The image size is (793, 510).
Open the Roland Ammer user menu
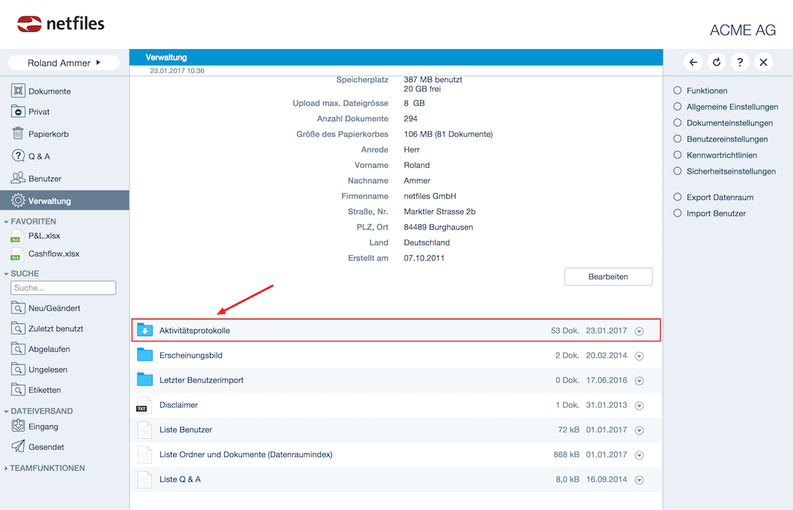point(64,63)
